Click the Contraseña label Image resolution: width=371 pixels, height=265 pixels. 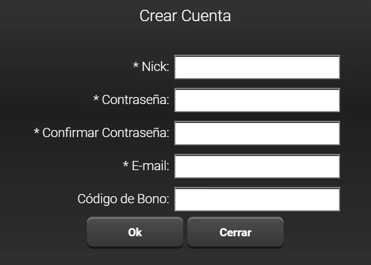click(x=136, y=100)
